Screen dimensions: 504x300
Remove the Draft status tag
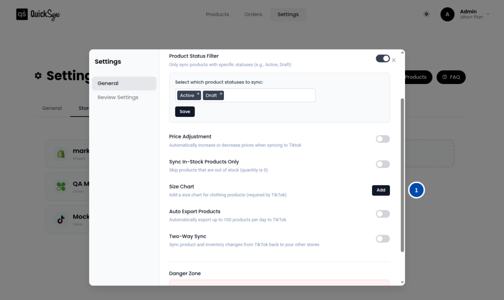pyautogui.click(x=221, y=93)
